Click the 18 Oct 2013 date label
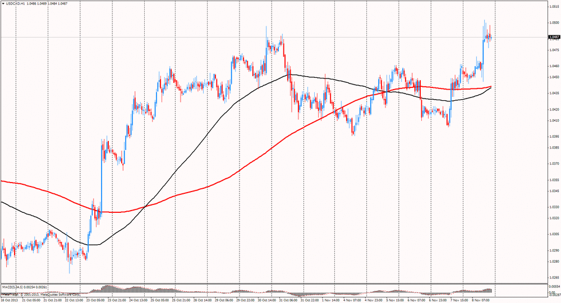This screenshot has width=561, height=303. (8, 300)
